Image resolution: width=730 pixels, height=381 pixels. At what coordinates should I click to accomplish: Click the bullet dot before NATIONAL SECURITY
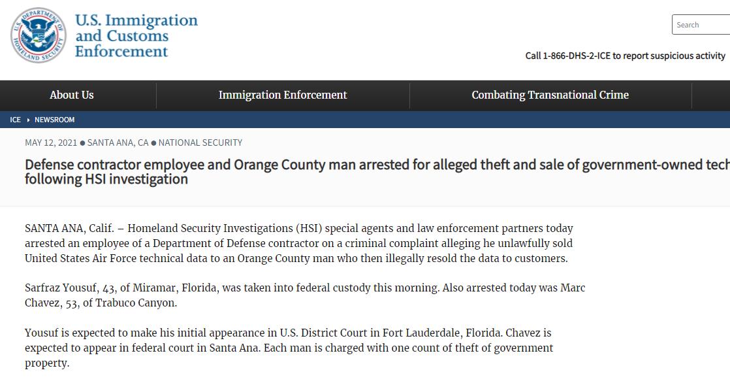tap(153, 143)
